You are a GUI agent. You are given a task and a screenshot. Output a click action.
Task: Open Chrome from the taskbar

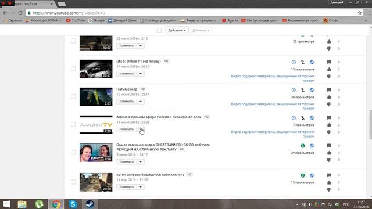pos(56,204)
